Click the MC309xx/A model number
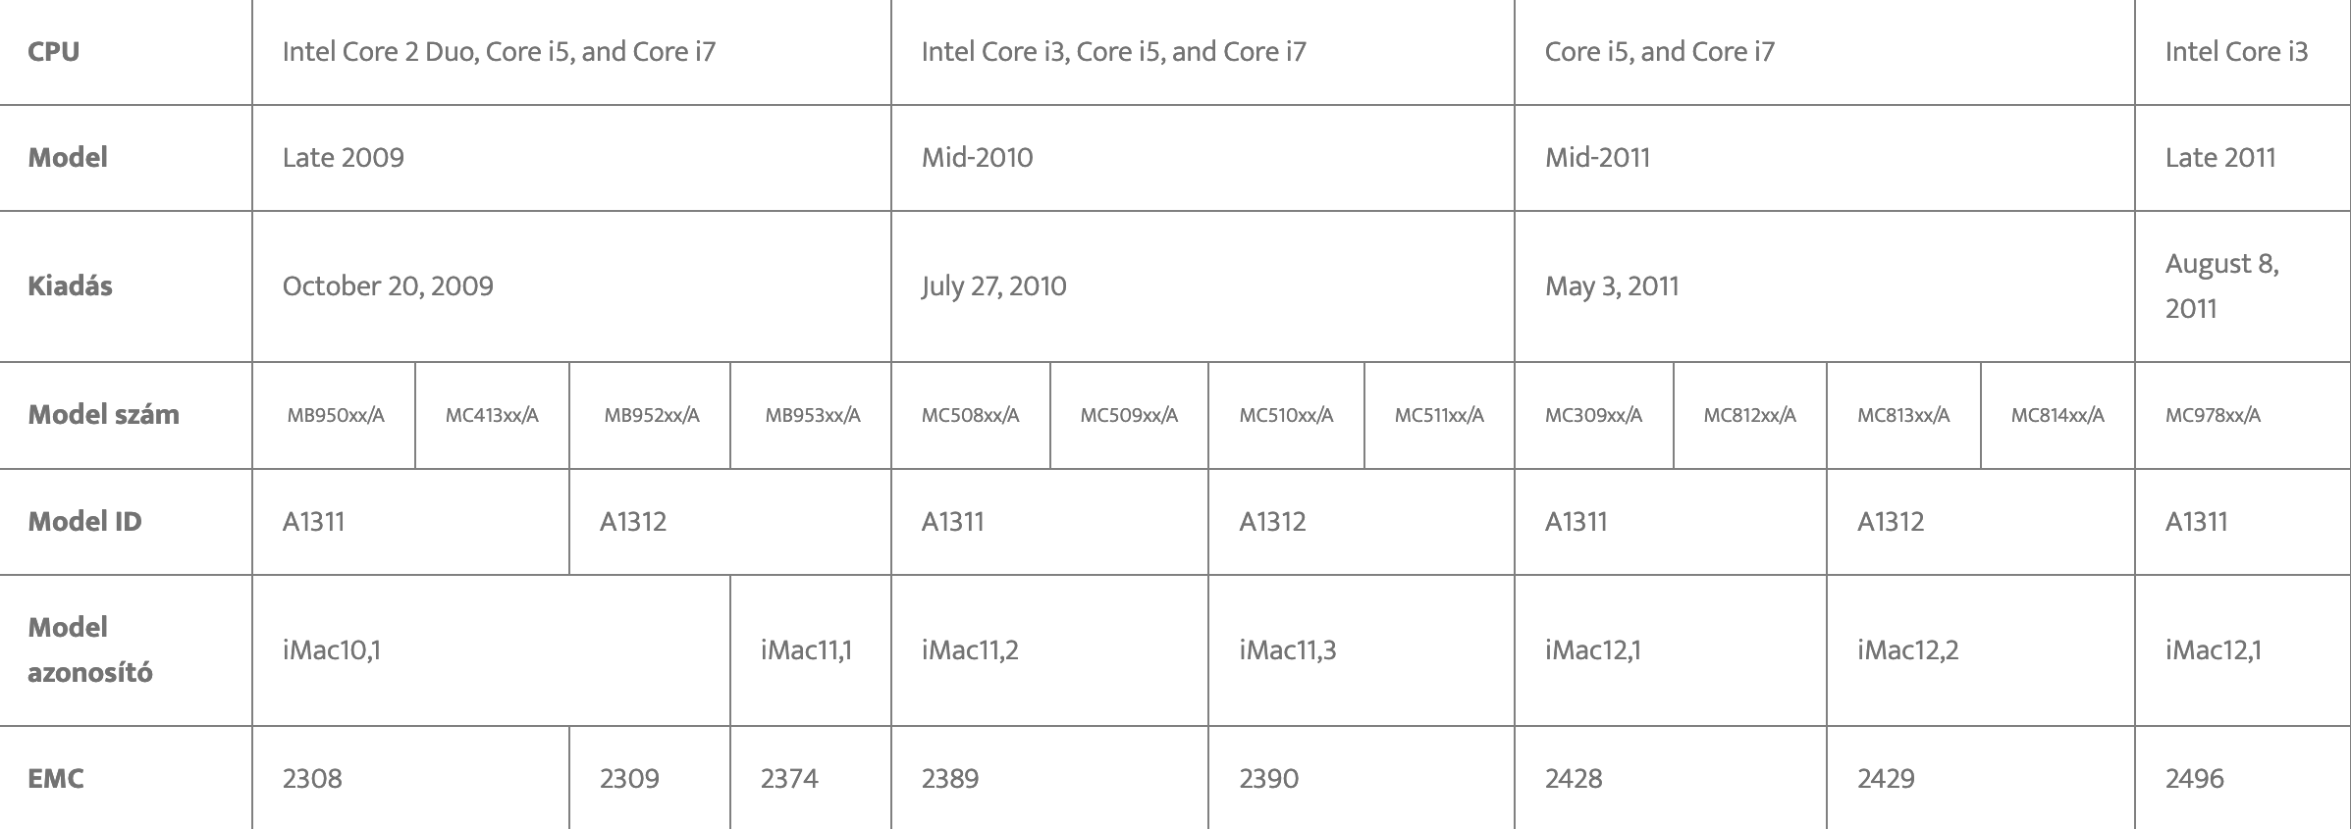 click(x=1593, y=416)
